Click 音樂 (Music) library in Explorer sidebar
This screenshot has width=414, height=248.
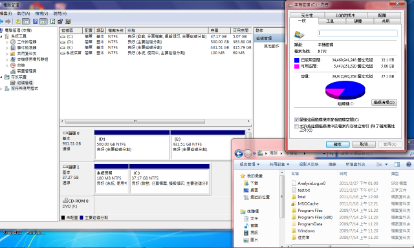click(254, 225)
